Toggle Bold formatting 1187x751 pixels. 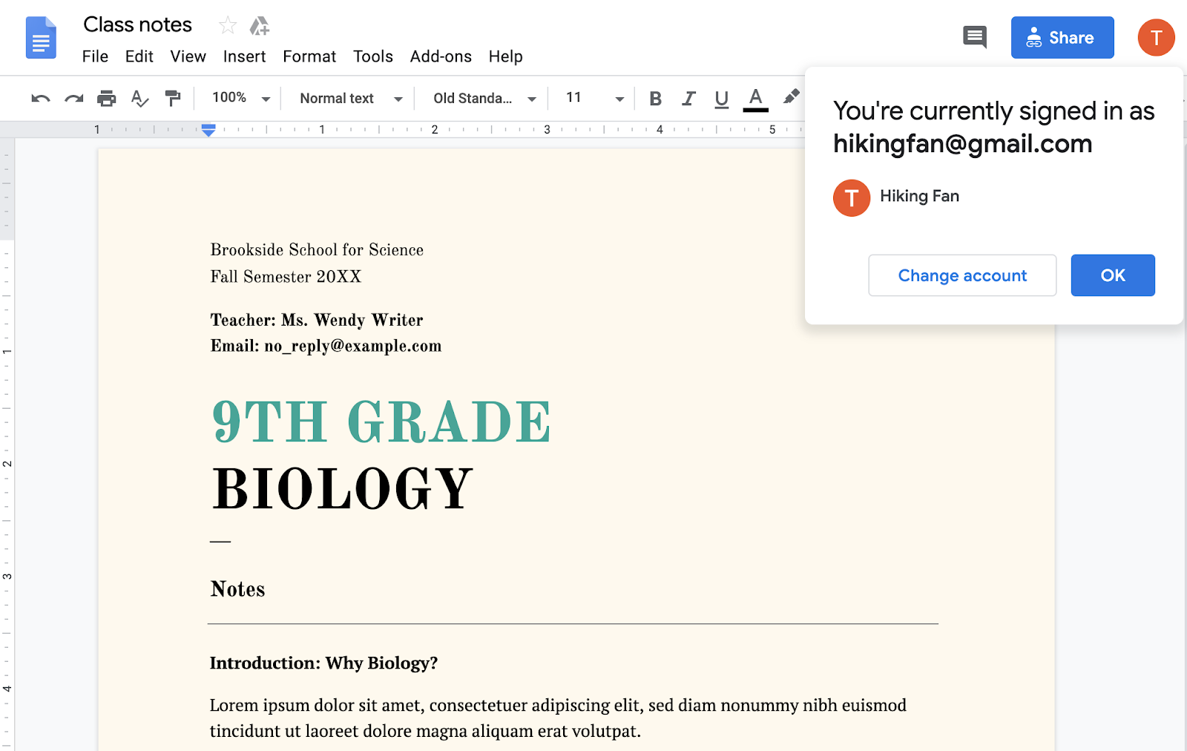point(655,97)
